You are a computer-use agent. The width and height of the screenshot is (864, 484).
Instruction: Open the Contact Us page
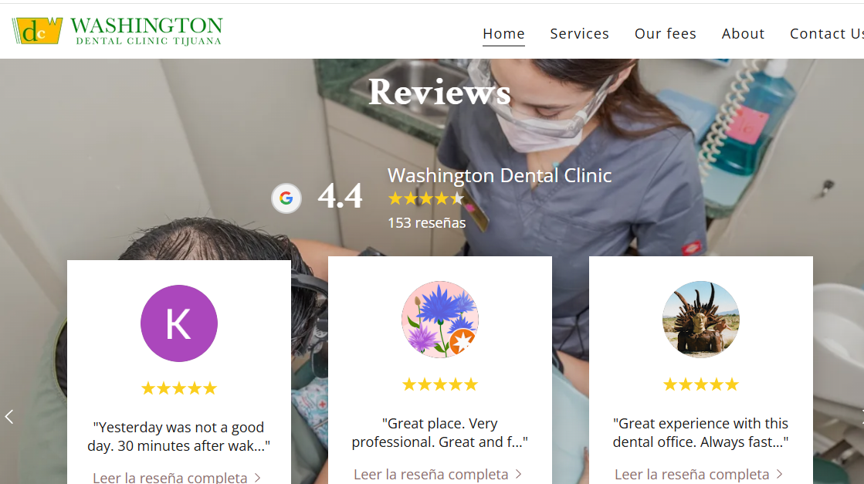tap(826, 34)
